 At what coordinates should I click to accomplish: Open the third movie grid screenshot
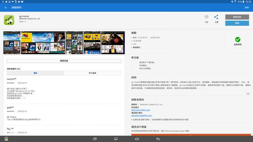pos(74,43)
